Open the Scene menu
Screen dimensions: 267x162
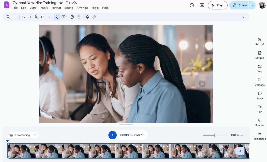69,8
